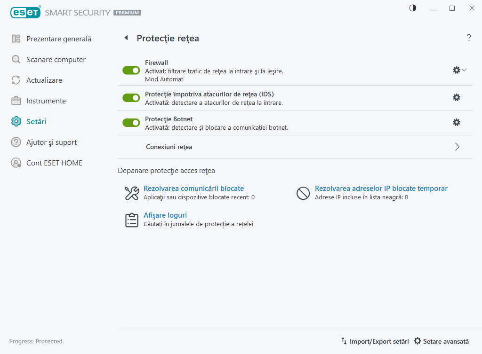Image resolution: width=482 pixels, height=354 pixels.
Task: Expand the Conexiuni reţea chevron
Action: [457, 147]
